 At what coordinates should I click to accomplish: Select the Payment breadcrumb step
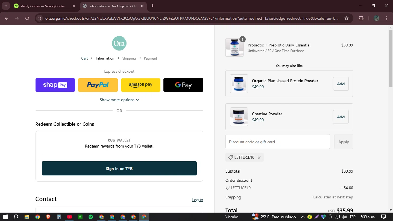pyautogui.click(x=150, y=58)
